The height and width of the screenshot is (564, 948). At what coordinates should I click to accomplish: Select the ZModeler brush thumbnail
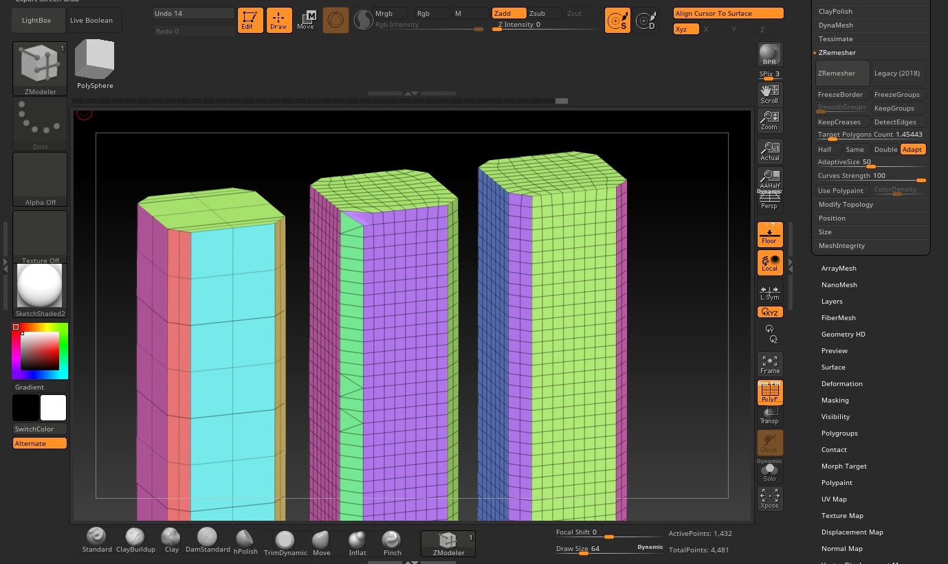tap(40, 69)
